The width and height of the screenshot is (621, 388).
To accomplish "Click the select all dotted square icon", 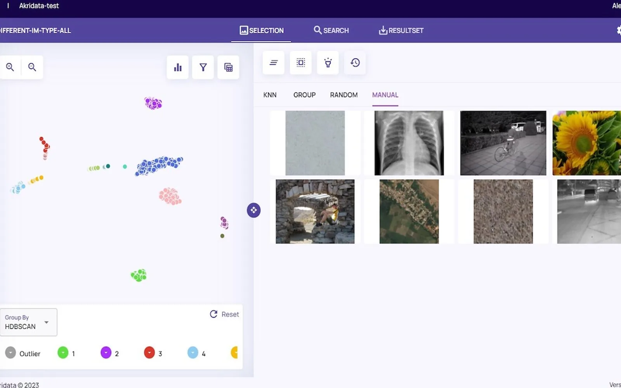I will tap(301, 62).
